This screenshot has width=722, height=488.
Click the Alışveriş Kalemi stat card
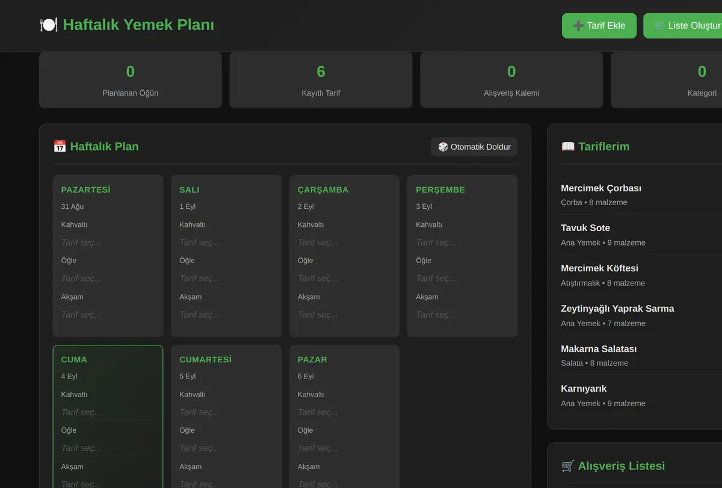pyautogui.click(x=511, y=80)
